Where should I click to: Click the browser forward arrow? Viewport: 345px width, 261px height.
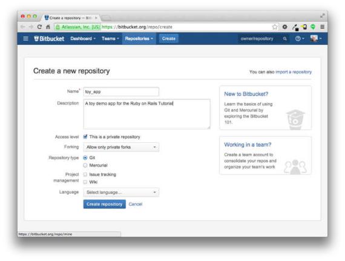31,27
